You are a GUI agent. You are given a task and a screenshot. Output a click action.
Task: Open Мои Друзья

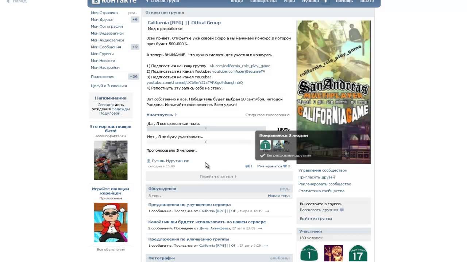tap(102, 20)
